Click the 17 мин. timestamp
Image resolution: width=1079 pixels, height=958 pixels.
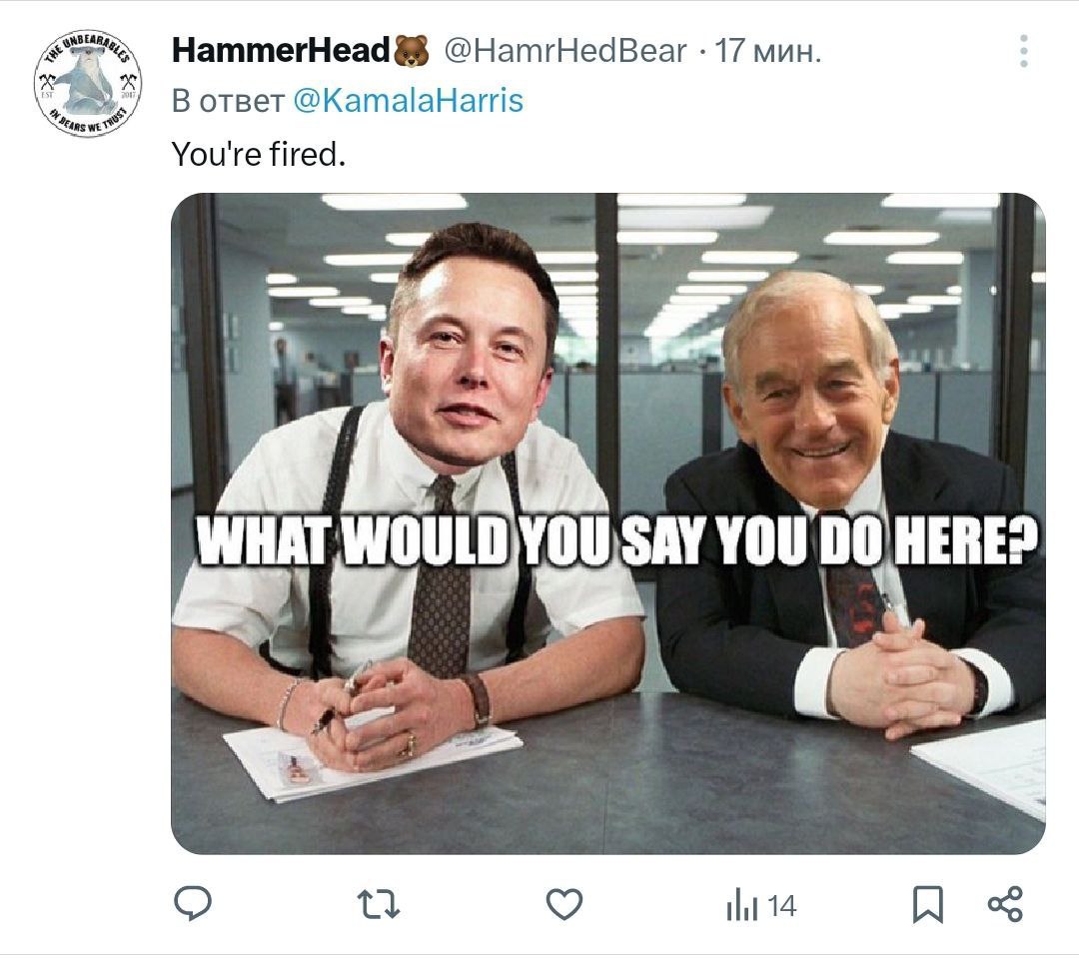click(x=768, y=51)
